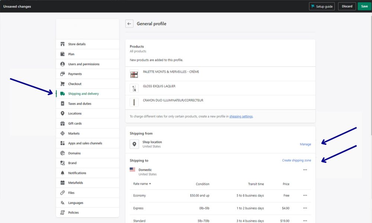372x223 pixels.
Task: Click the Payments card icon
Action: point(62,74)
